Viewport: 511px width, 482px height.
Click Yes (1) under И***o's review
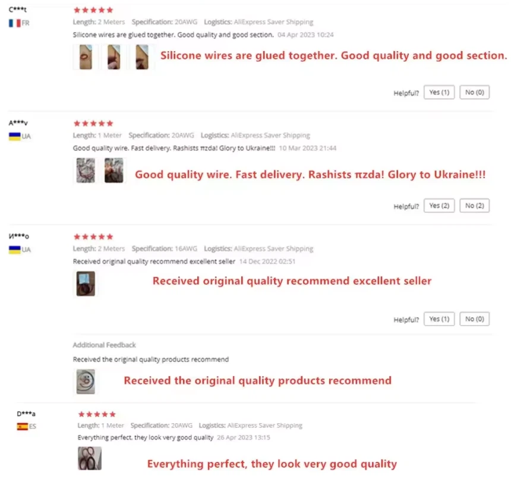[x=439, y=319]
